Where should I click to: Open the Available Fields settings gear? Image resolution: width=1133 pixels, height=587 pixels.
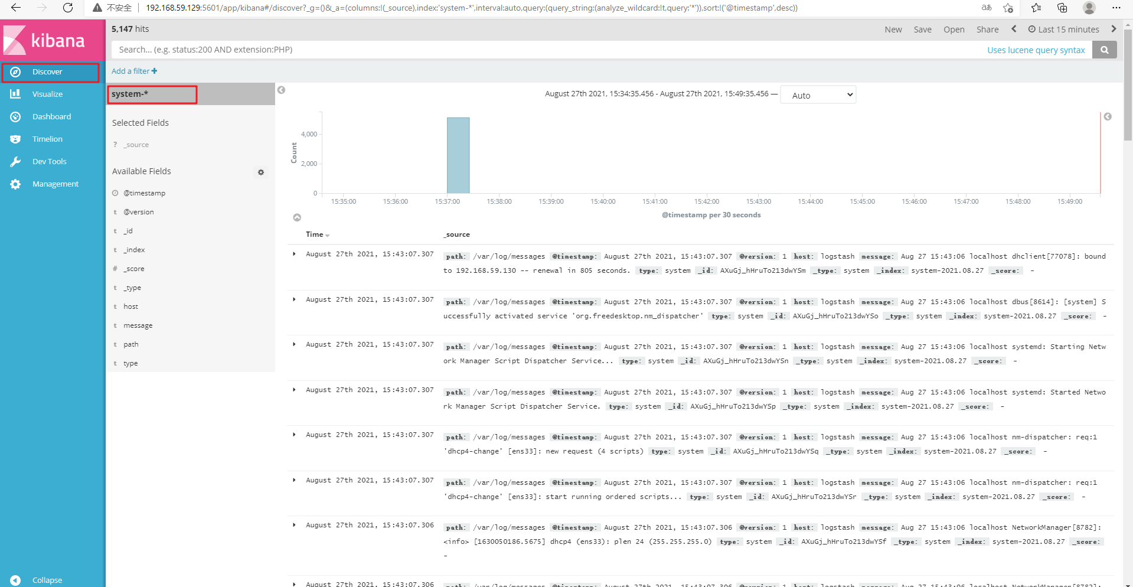[261, 172]
